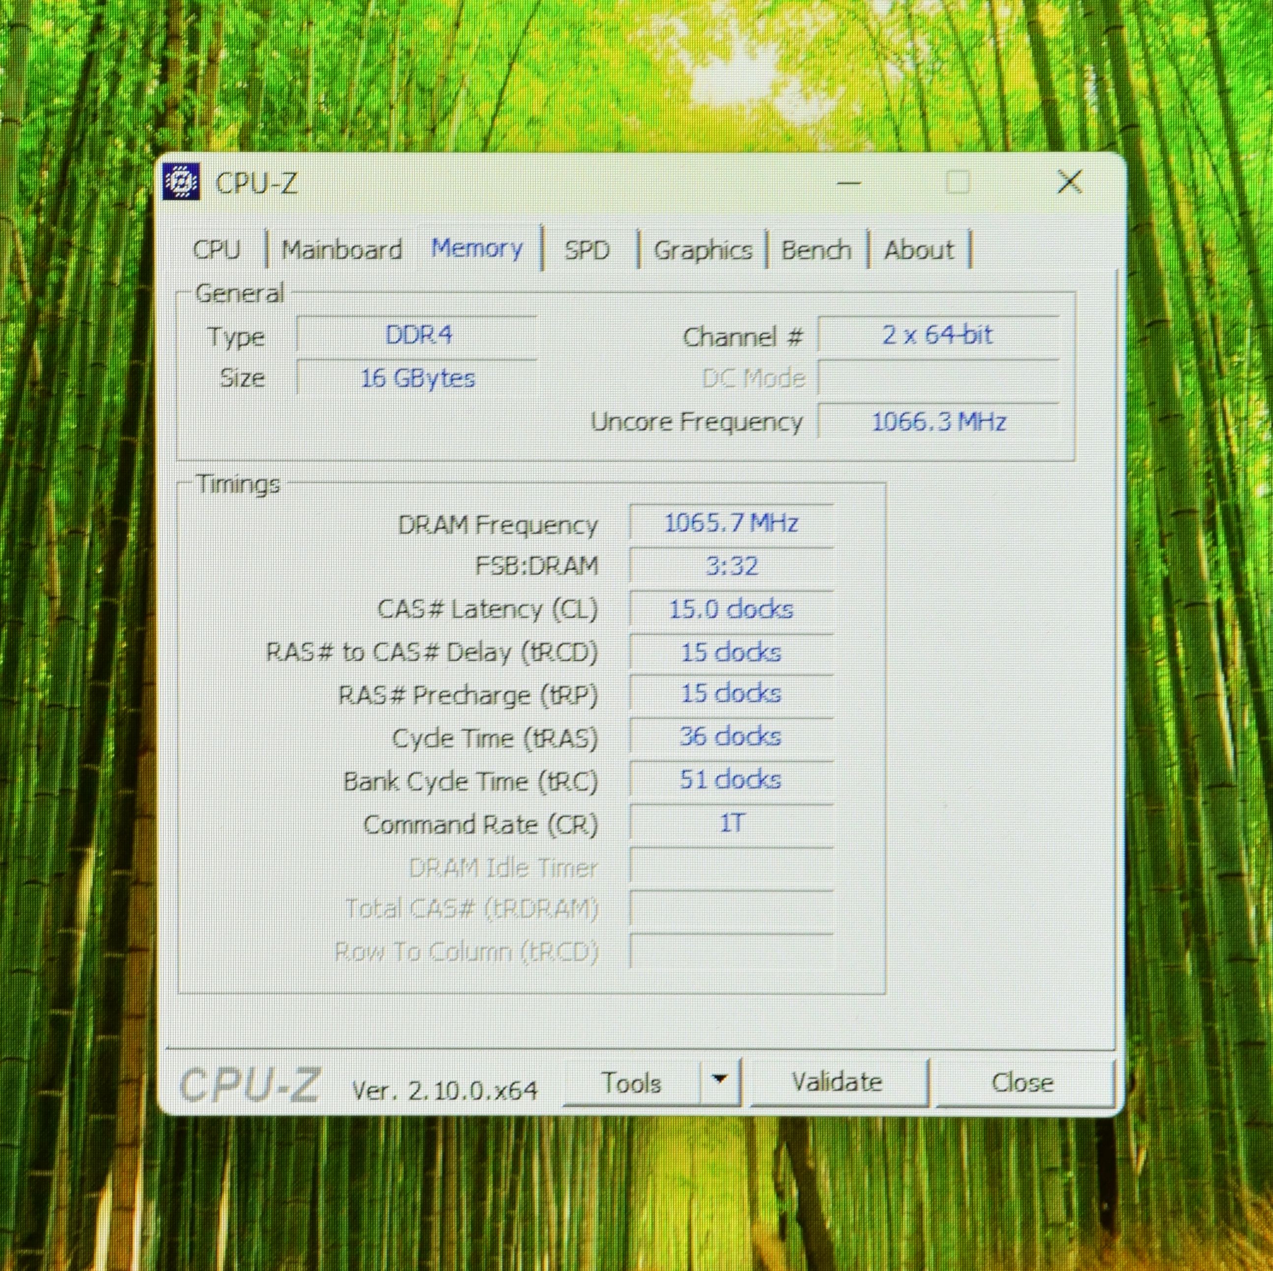This screenshot has width=1273, height=1271.
Task: Click the FSB:DRAM ratio 3:32
Action: [x=731, y=566]
